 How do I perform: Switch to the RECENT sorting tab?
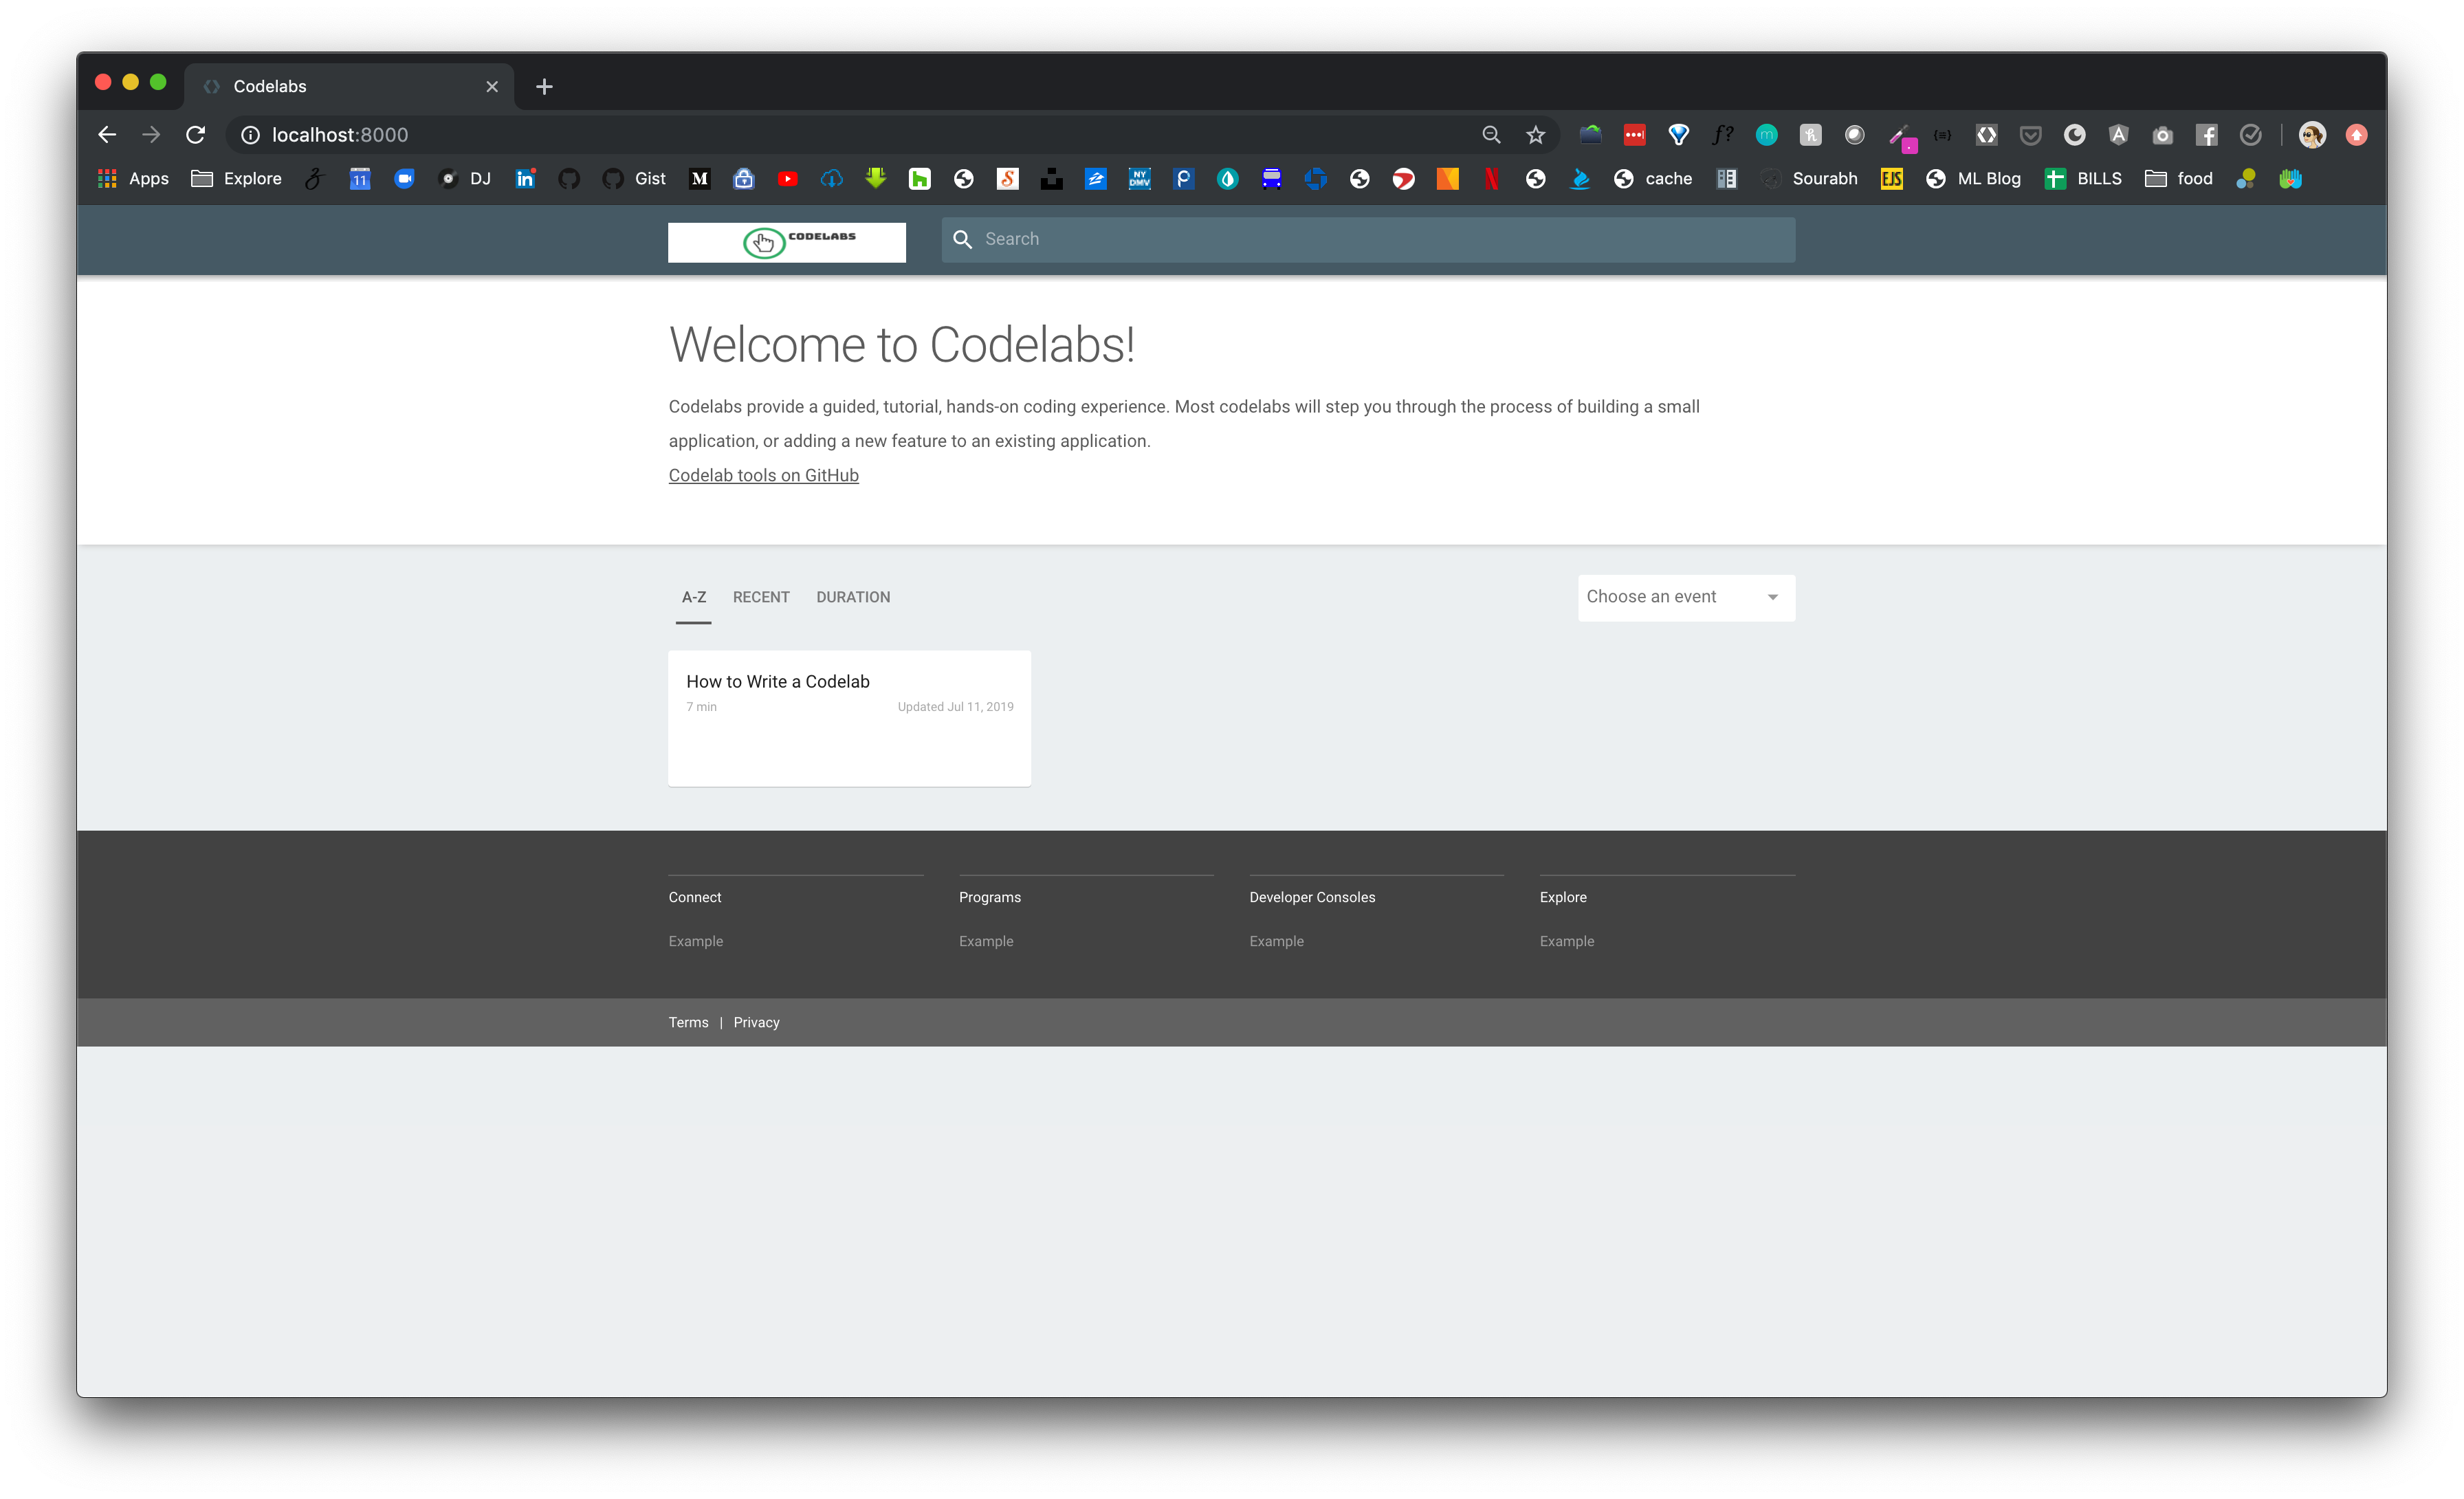point(761,597)
